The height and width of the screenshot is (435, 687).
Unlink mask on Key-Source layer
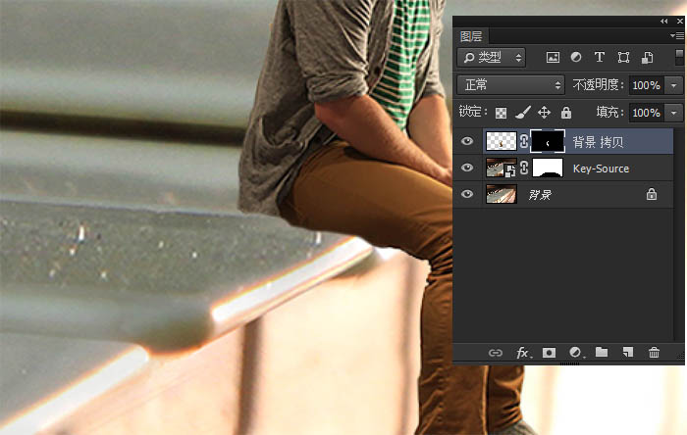click(523, 168)
